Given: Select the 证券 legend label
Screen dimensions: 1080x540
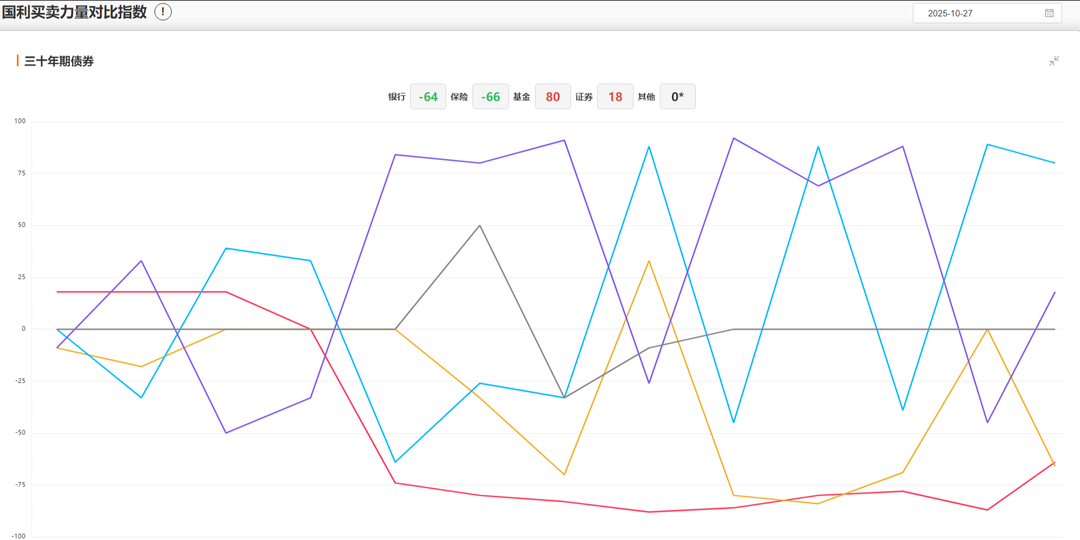Looking at the screenshot, I should click(x=584, y=97).
